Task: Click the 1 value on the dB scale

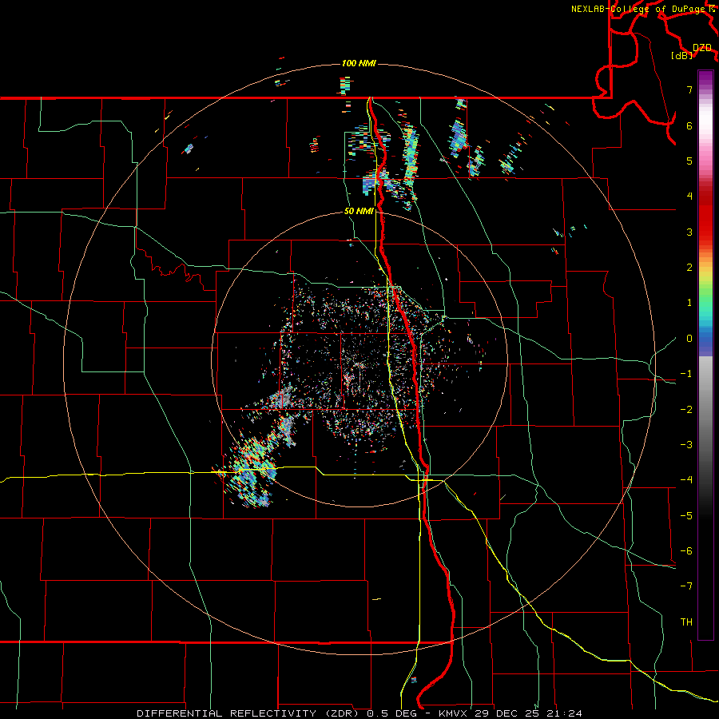Action: [689, 302]
